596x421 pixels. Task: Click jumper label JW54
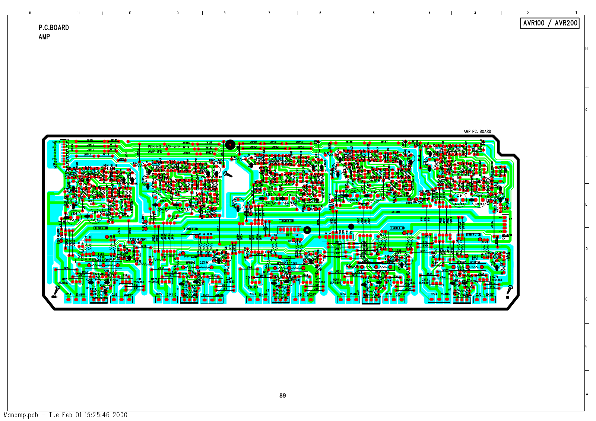pyautogui.click(x=429, y=274)
